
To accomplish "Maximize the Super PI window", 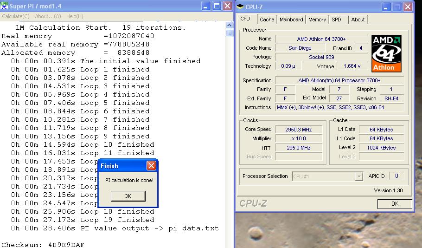I will point(217,6).
